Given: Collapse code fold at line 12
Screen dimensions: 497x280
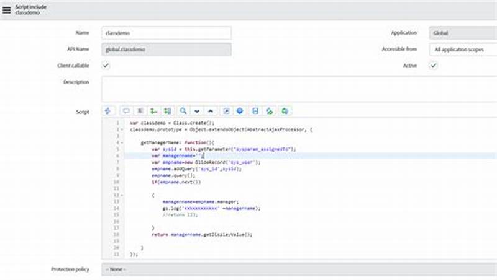Looking at the screenshot, I should (122, 195).
